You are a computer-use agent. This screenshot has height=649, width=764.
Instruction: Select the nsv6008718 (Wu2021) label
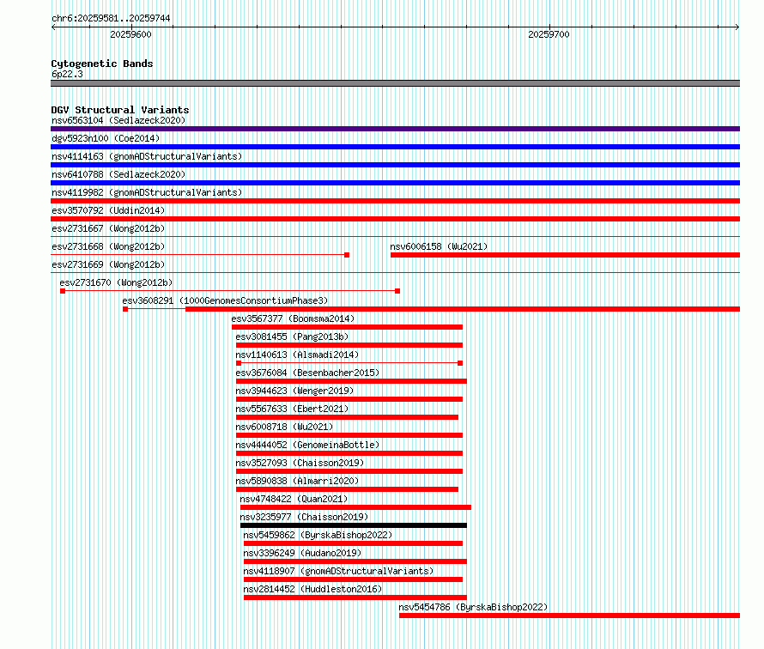pyautogui.click(x=284, y=427)
